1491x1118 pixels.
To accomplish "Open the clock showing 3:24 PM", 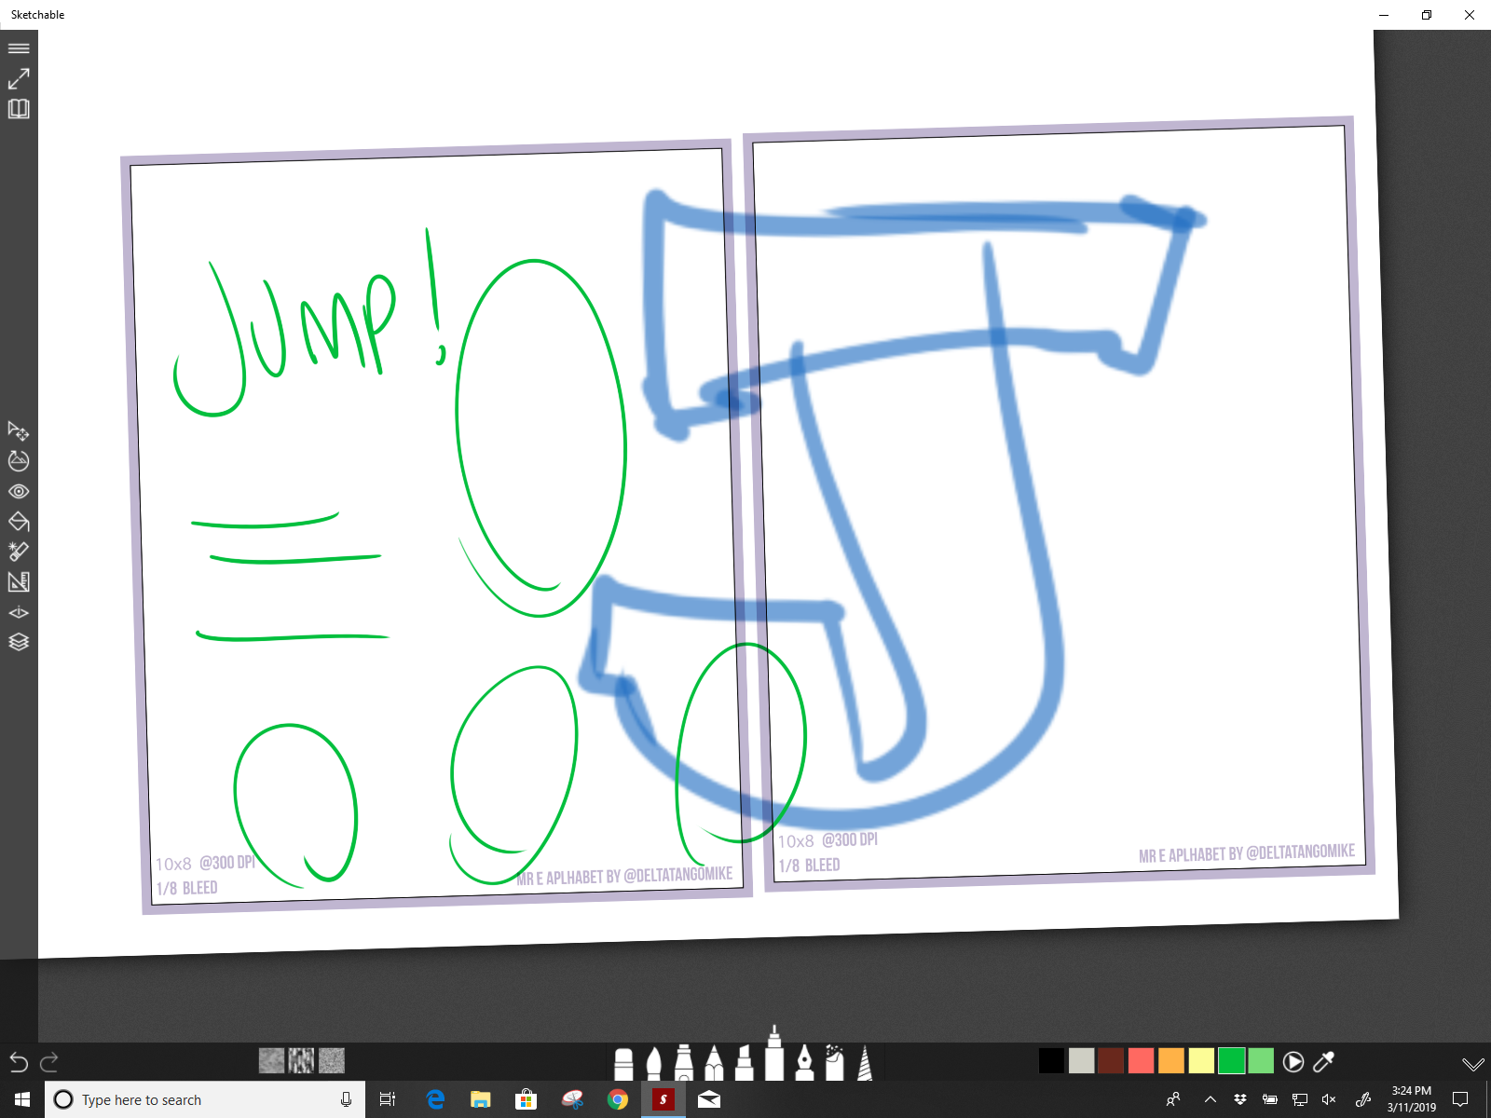I will pos(1411,1099).
